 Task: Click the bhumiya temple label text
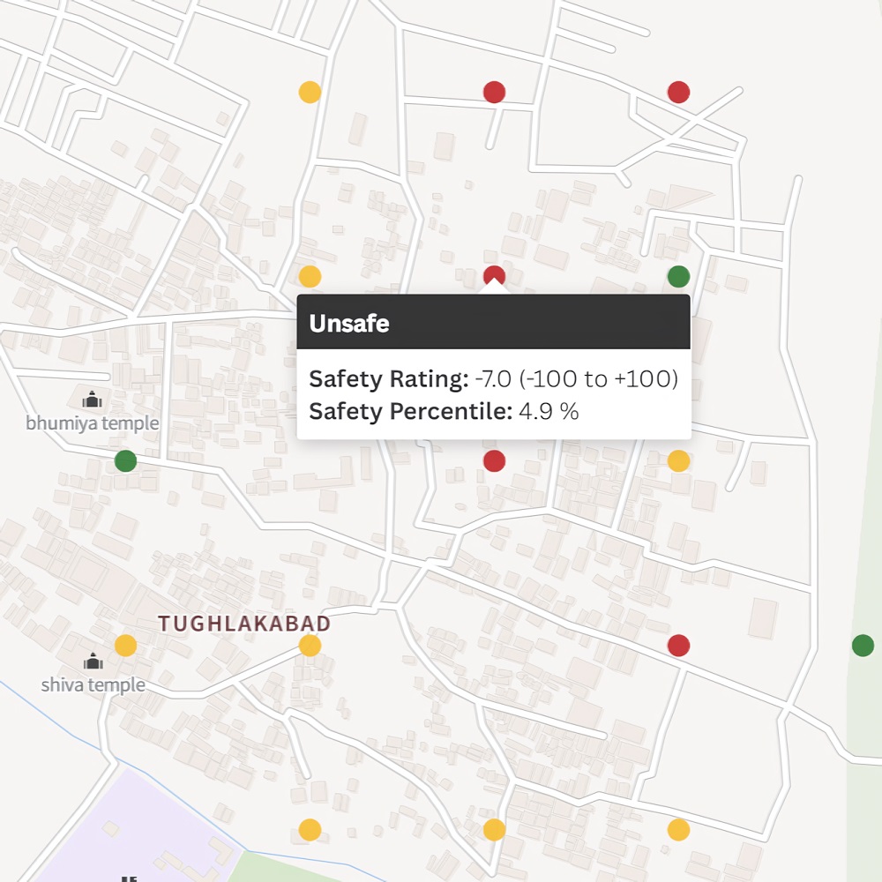tap(93, 423)
